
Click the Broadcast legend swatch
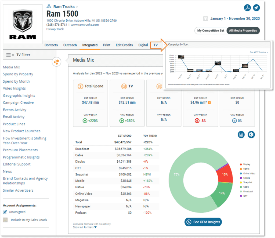click(241, 192)
